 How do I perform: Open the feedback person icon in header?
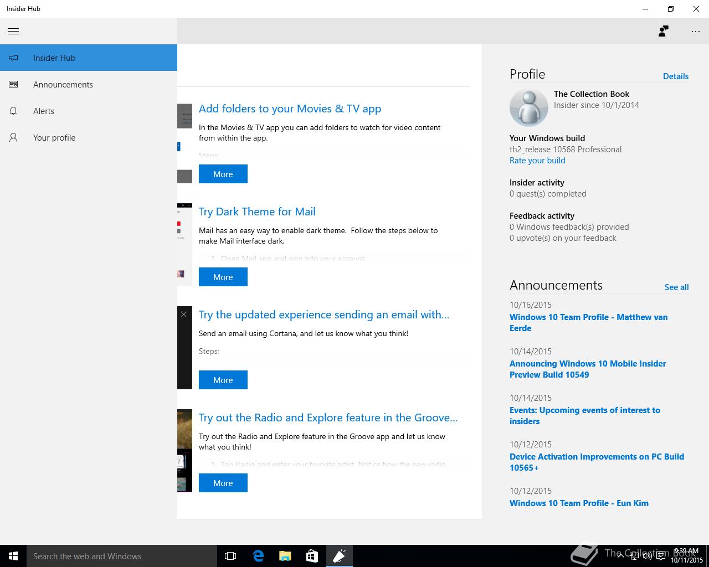[663, 31]
